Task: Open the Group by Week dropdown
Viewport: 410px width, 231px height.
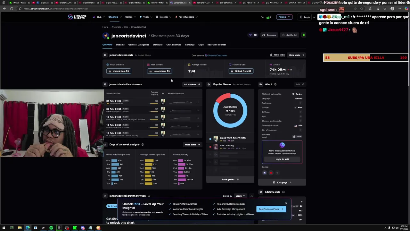Action: (x=240, y=196)
